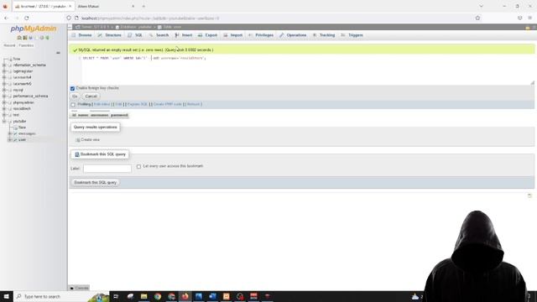Click the Create PHP code link
The image size is (537, 302).
(168, 104)
